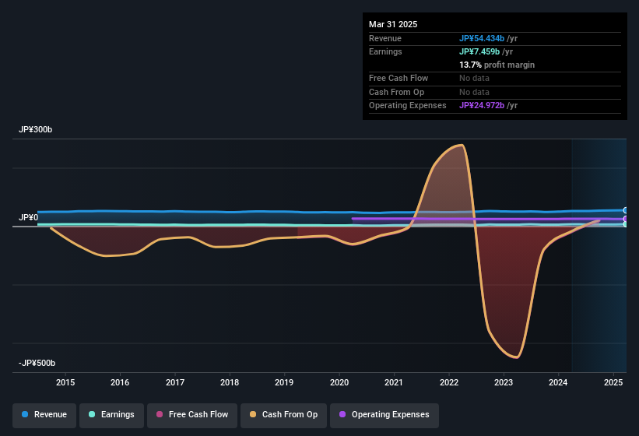Click the 2015 label on the x-axis
The height and width of the screenshot is (436, 639).
(x=65, y=382)
